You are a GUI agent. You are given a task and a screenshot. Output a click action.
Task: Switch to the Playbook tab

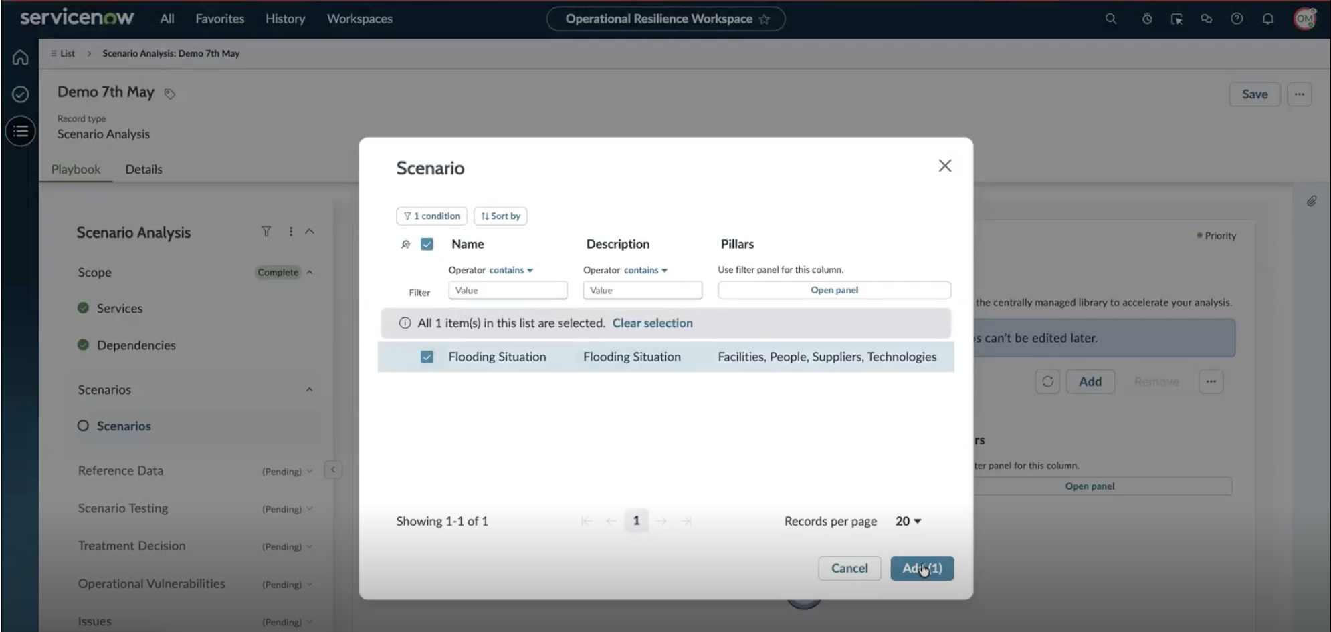click(x=76, y=169)
